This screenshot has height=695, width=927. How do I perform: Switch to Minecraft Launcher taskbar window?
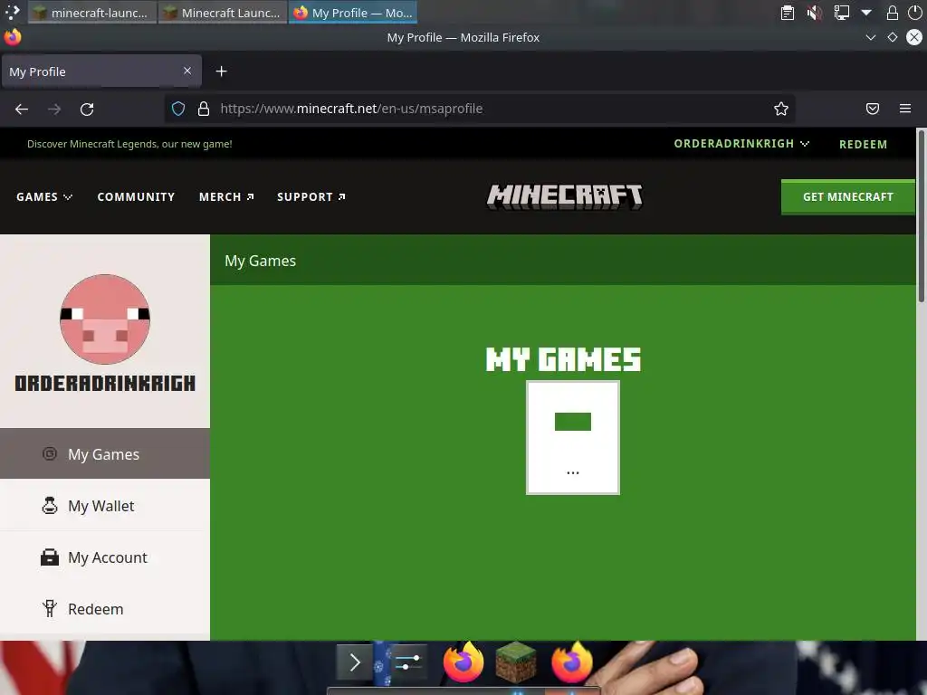pyautogui.click(x=223, y=13)
